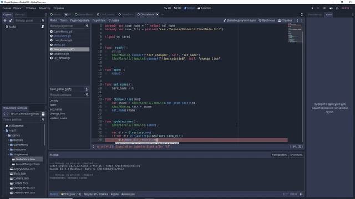The image size is (355, 199).
Task: Open the Файл script menu
Action: coord(54,20)
